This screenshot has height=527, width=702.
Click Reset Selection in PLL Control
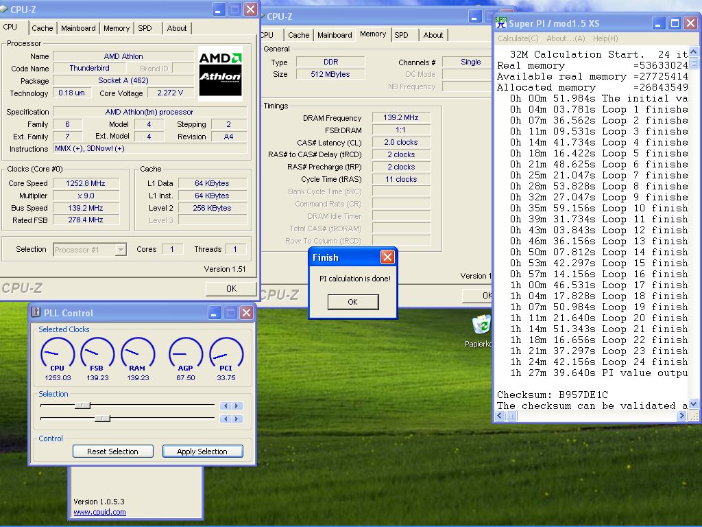click(x=113, y=452)
